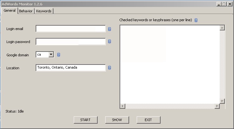Open the Keywords tab
The width and height of the screenshot is (234, 129).
(x=44, y=11)
